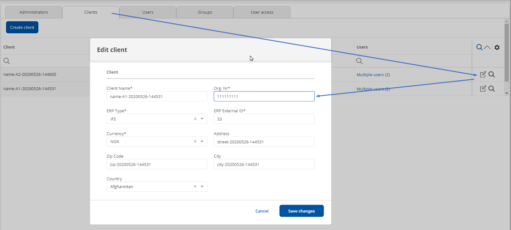Open table settings gear icon
This screenshot has width=511, height=230.
tap(497, 47)
